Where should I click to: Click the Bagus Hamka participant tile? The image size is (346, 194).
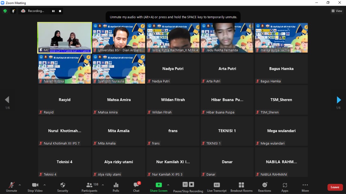(x=281, y=69)
